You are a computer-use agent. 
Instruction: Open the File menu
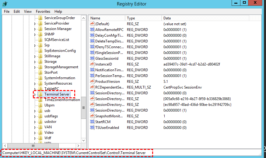[x=7, y=12]
